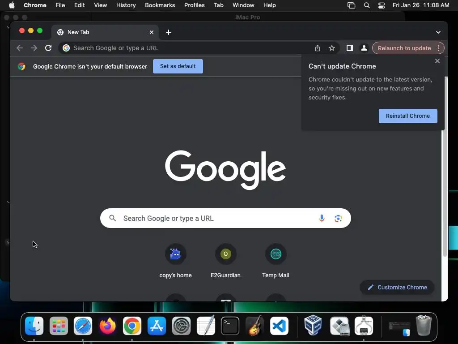Click Relaunch to update button
Image resolution: width=458 pixels, height=344 pixels.
(404, 48)
